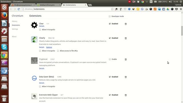Click the page vertical scrollbar thumb
The width and height of the screenshot is (183, 103).
182,31
